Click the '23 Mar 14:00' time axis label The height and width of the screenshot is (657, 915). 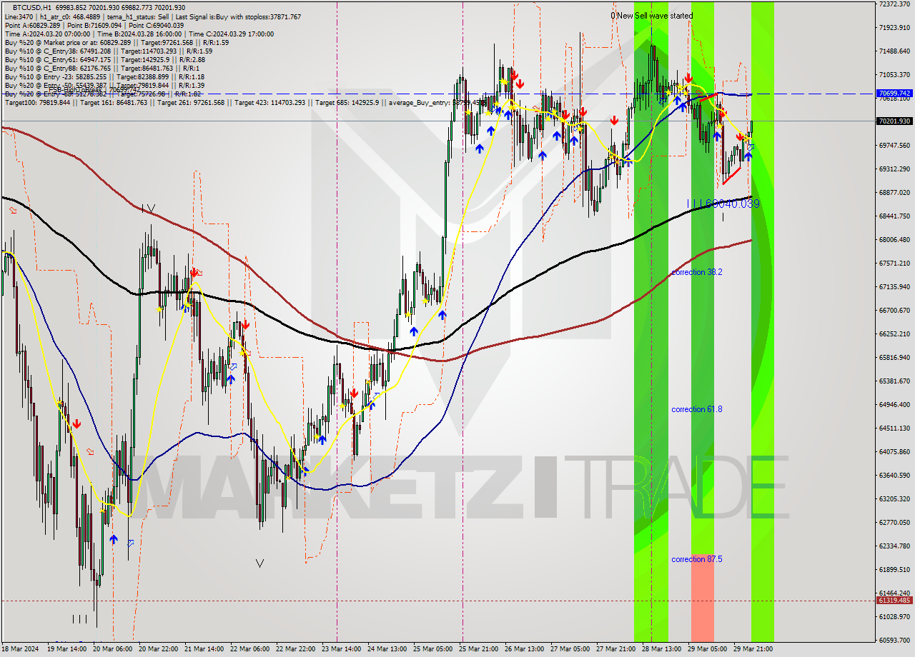click(341, 649)
